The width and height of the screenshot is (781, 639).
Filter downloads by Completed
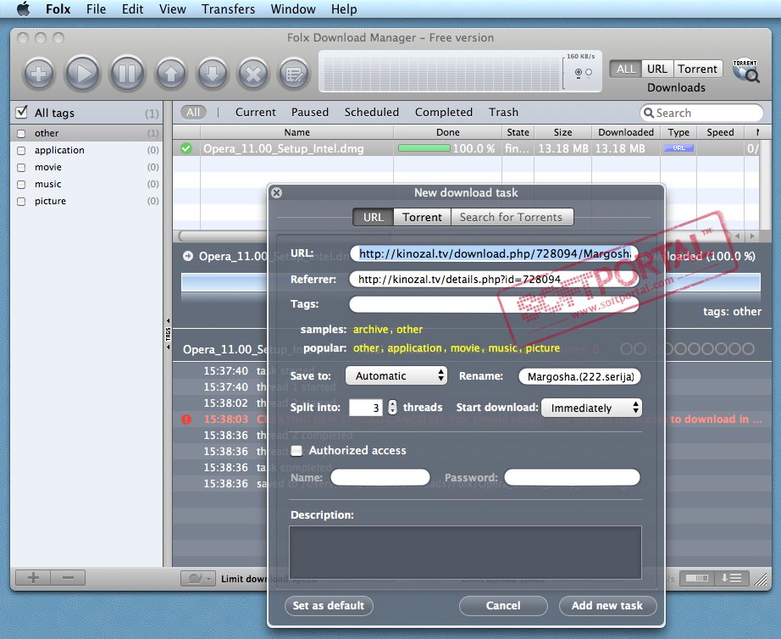click(x=444, y=112)
